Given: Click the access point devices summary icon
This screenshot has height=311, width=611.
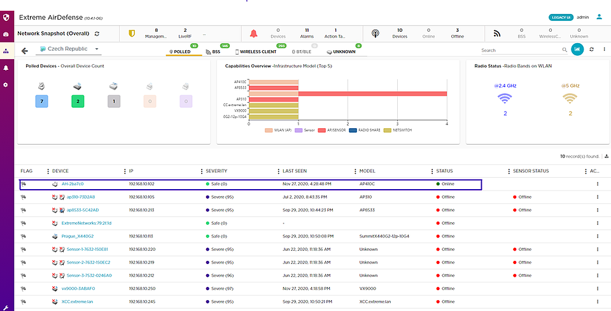Looking at the screenshot, I should tap(376, 34).
